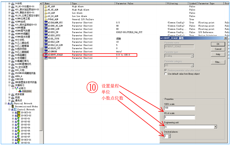Click the PVBAD_ALM alarm row icon
This screenshot has width=230, height=145.
tap(45, 19)
